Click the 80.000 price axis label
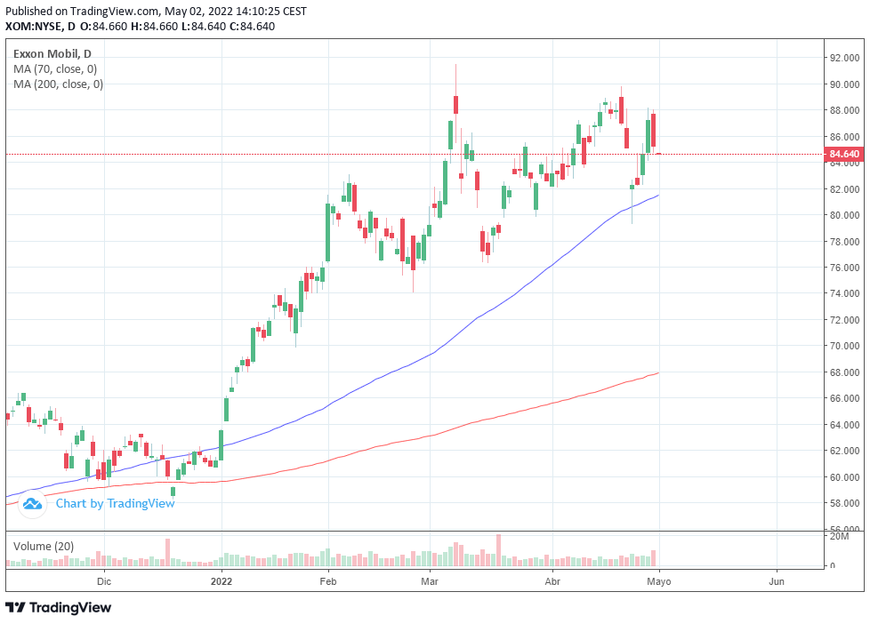 844,215
